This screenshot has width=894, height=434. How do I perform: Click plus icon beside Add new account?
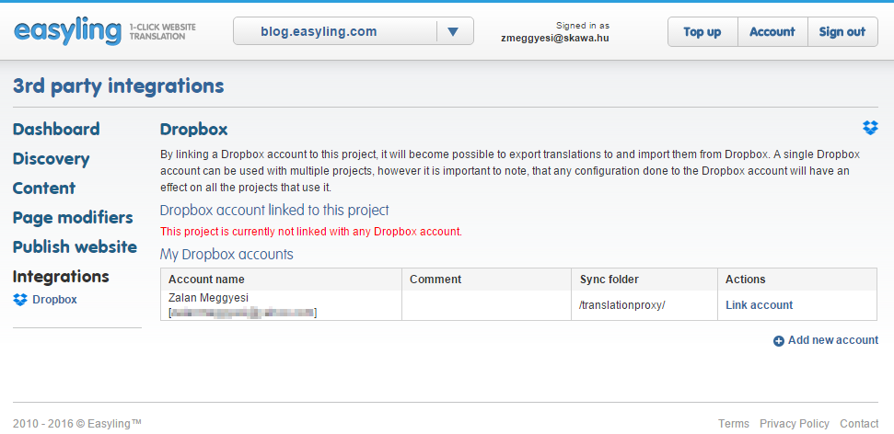(x=778, y=341)
